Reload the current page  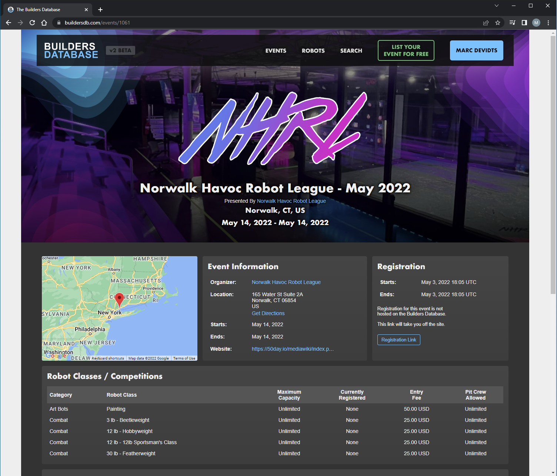point(32,23)
